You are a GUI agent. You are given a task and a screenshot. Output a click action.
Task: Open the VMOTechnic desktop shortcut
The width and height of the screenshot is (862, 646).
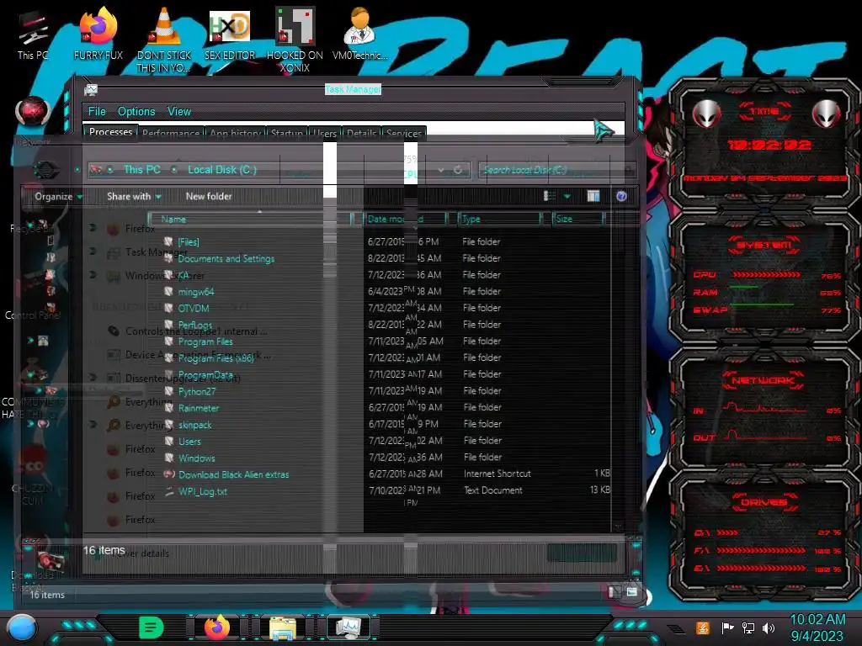pos(359,35)
